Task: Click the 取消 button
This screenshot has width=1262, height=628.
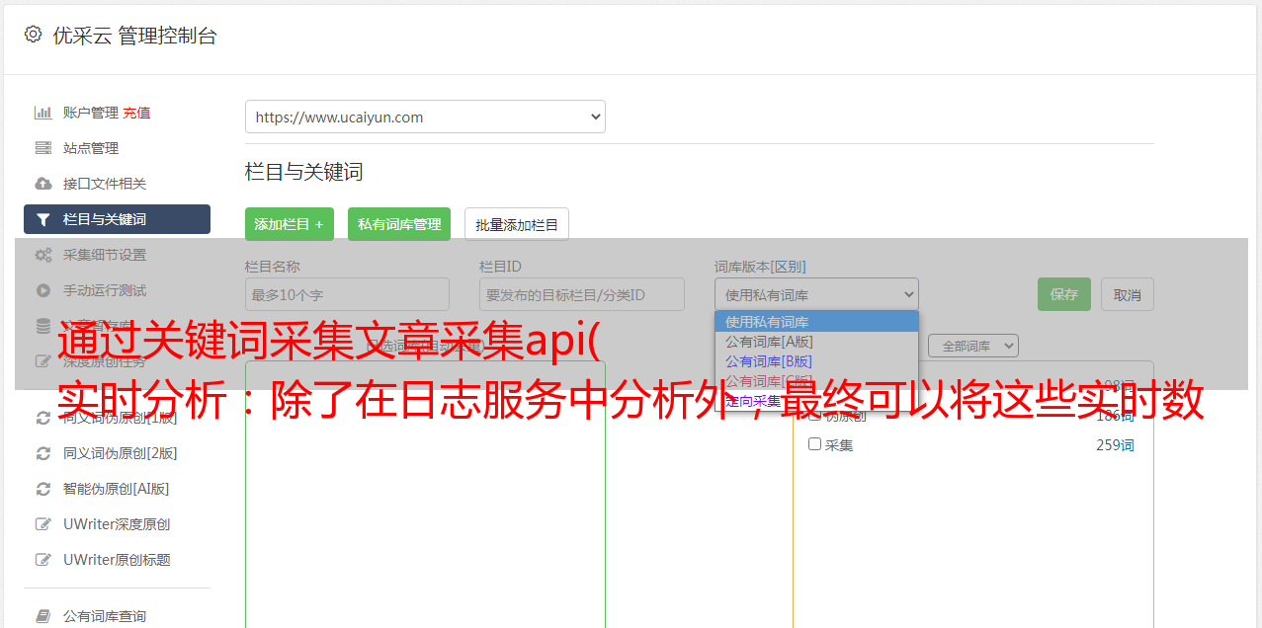Action: pos(1128,294)
